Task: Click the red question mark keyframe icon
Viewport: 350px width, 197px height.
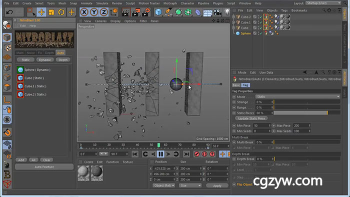Action: (x=212, y=154)
